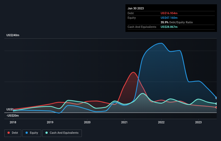Click the 35.9% Debt/Equity Ratio text
Screen dimensions: 221x141
pos(177,22)
